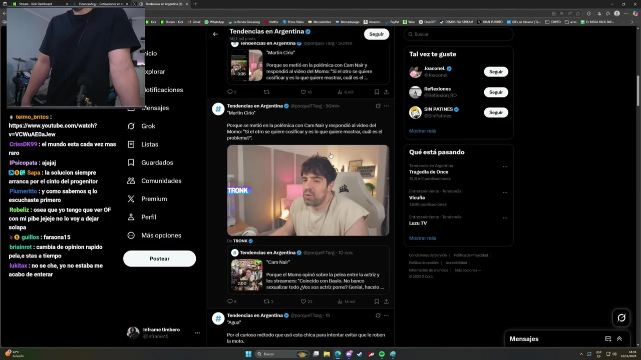Screen dimensions: 641x360
Task: Click Mostrar más under Qué está pasando
Action: (423, 238)
